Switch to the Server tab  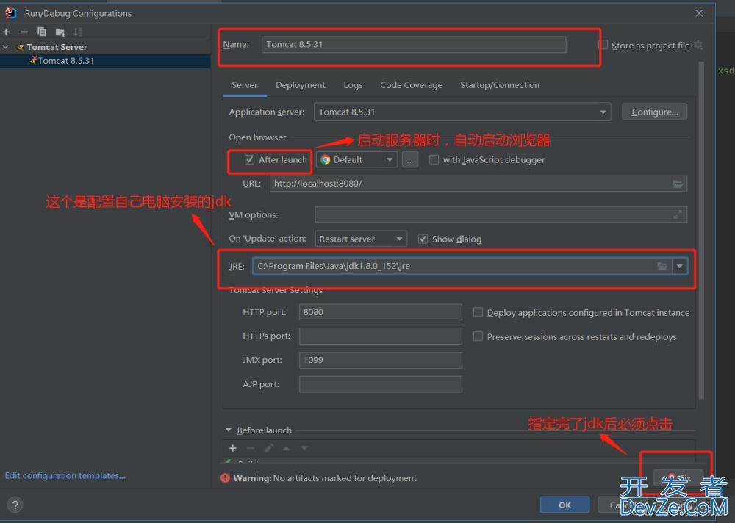[244, 84]
